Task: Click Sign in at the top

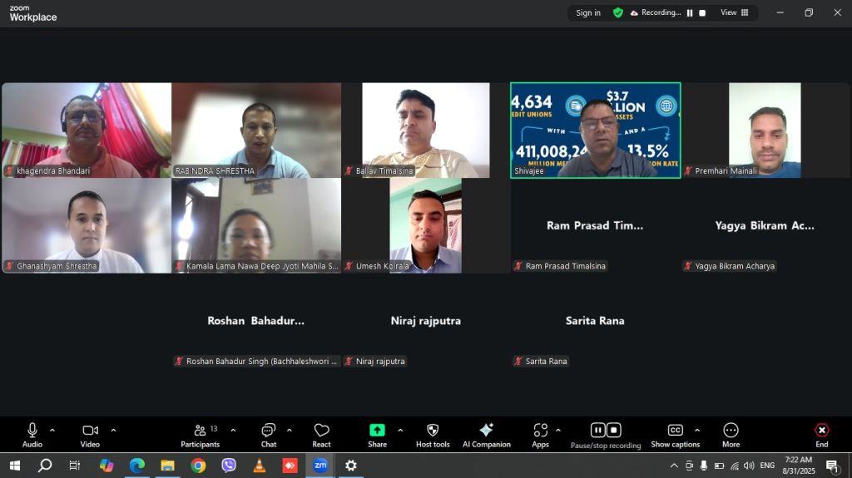Action: tap(588, 12)
